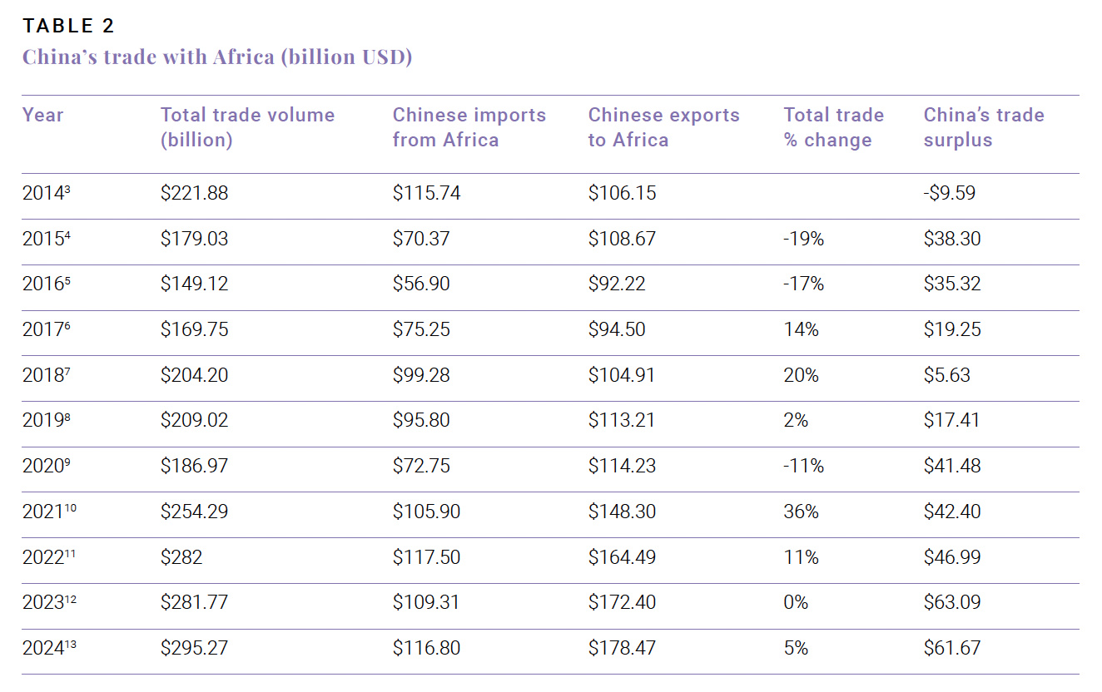
Task: Click the $282 total trade cell
Action: pos(181,557)
